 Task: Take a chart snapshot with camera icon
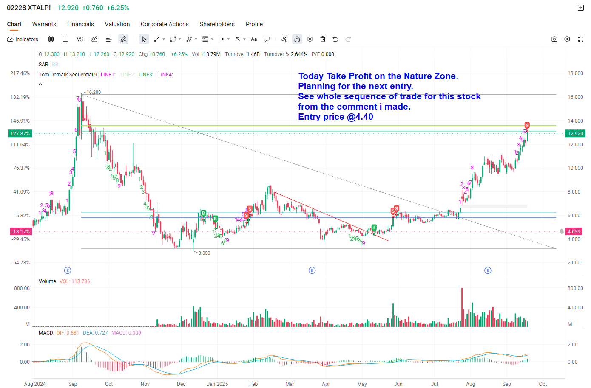[x=554, y=39]
